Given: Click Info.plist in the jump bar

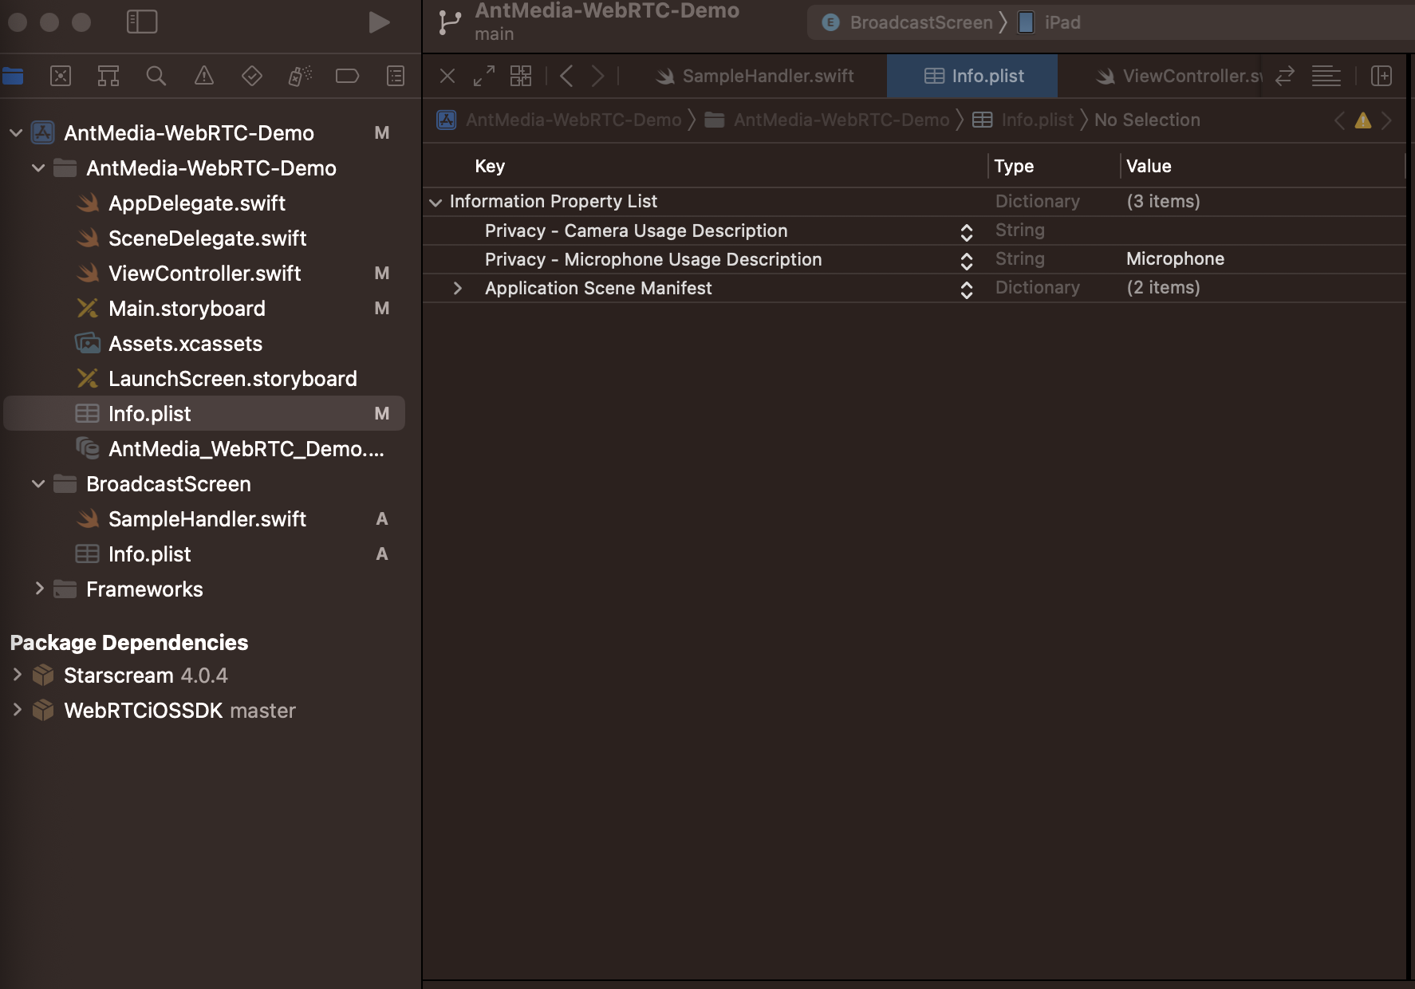Looking at the screenshot, I should [1023, 120].
